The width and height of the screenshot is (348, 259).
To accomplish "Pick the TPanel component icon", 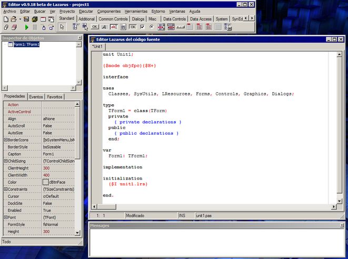I will [x=218, y=27].
